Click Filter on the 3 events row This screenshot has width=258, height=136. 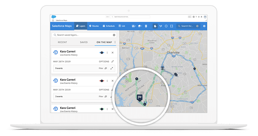(103, 96)
